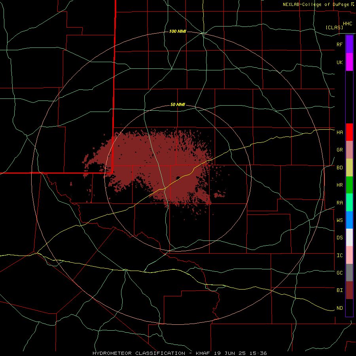Select the yellow BD legend swatch
356x356 pixels.
[x=349, y=168]
